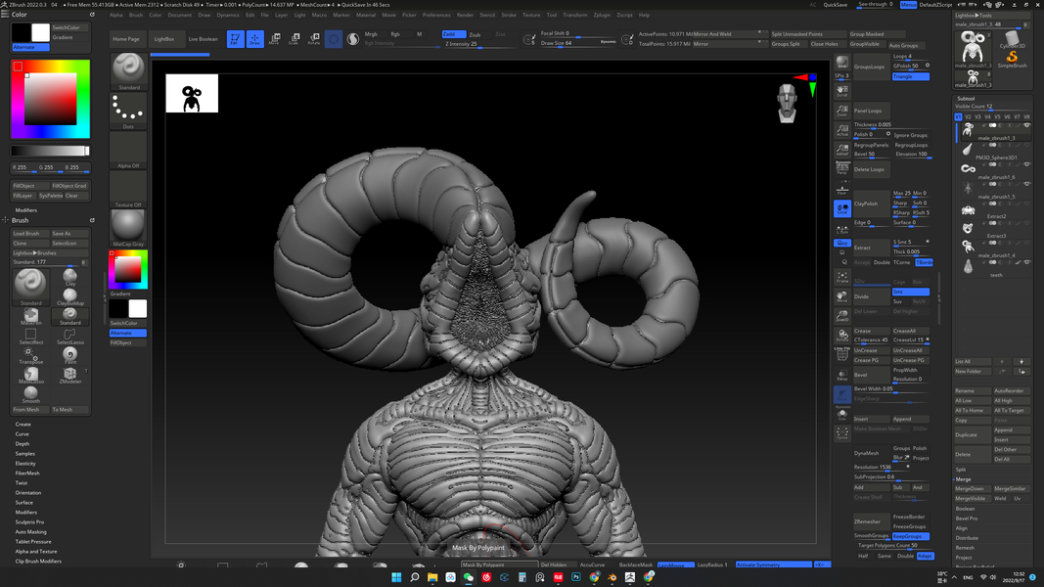Expand the FiberMesh brush section
This screenshot has height=587, width=1044.
pos(27,473)
